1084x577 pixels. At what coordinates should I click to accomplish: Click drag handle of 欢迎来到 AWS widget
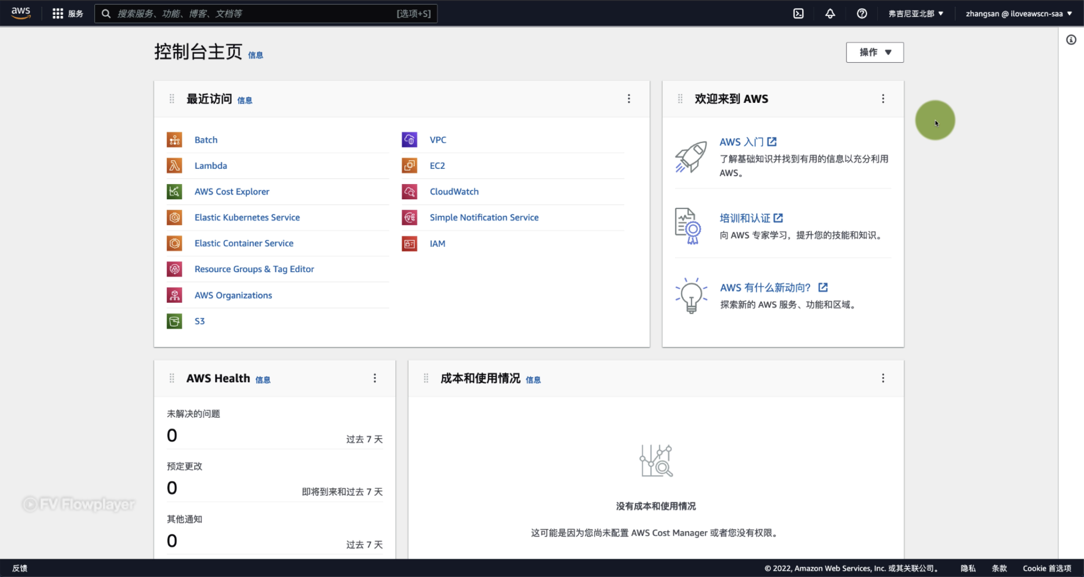(x=680, y=99)
